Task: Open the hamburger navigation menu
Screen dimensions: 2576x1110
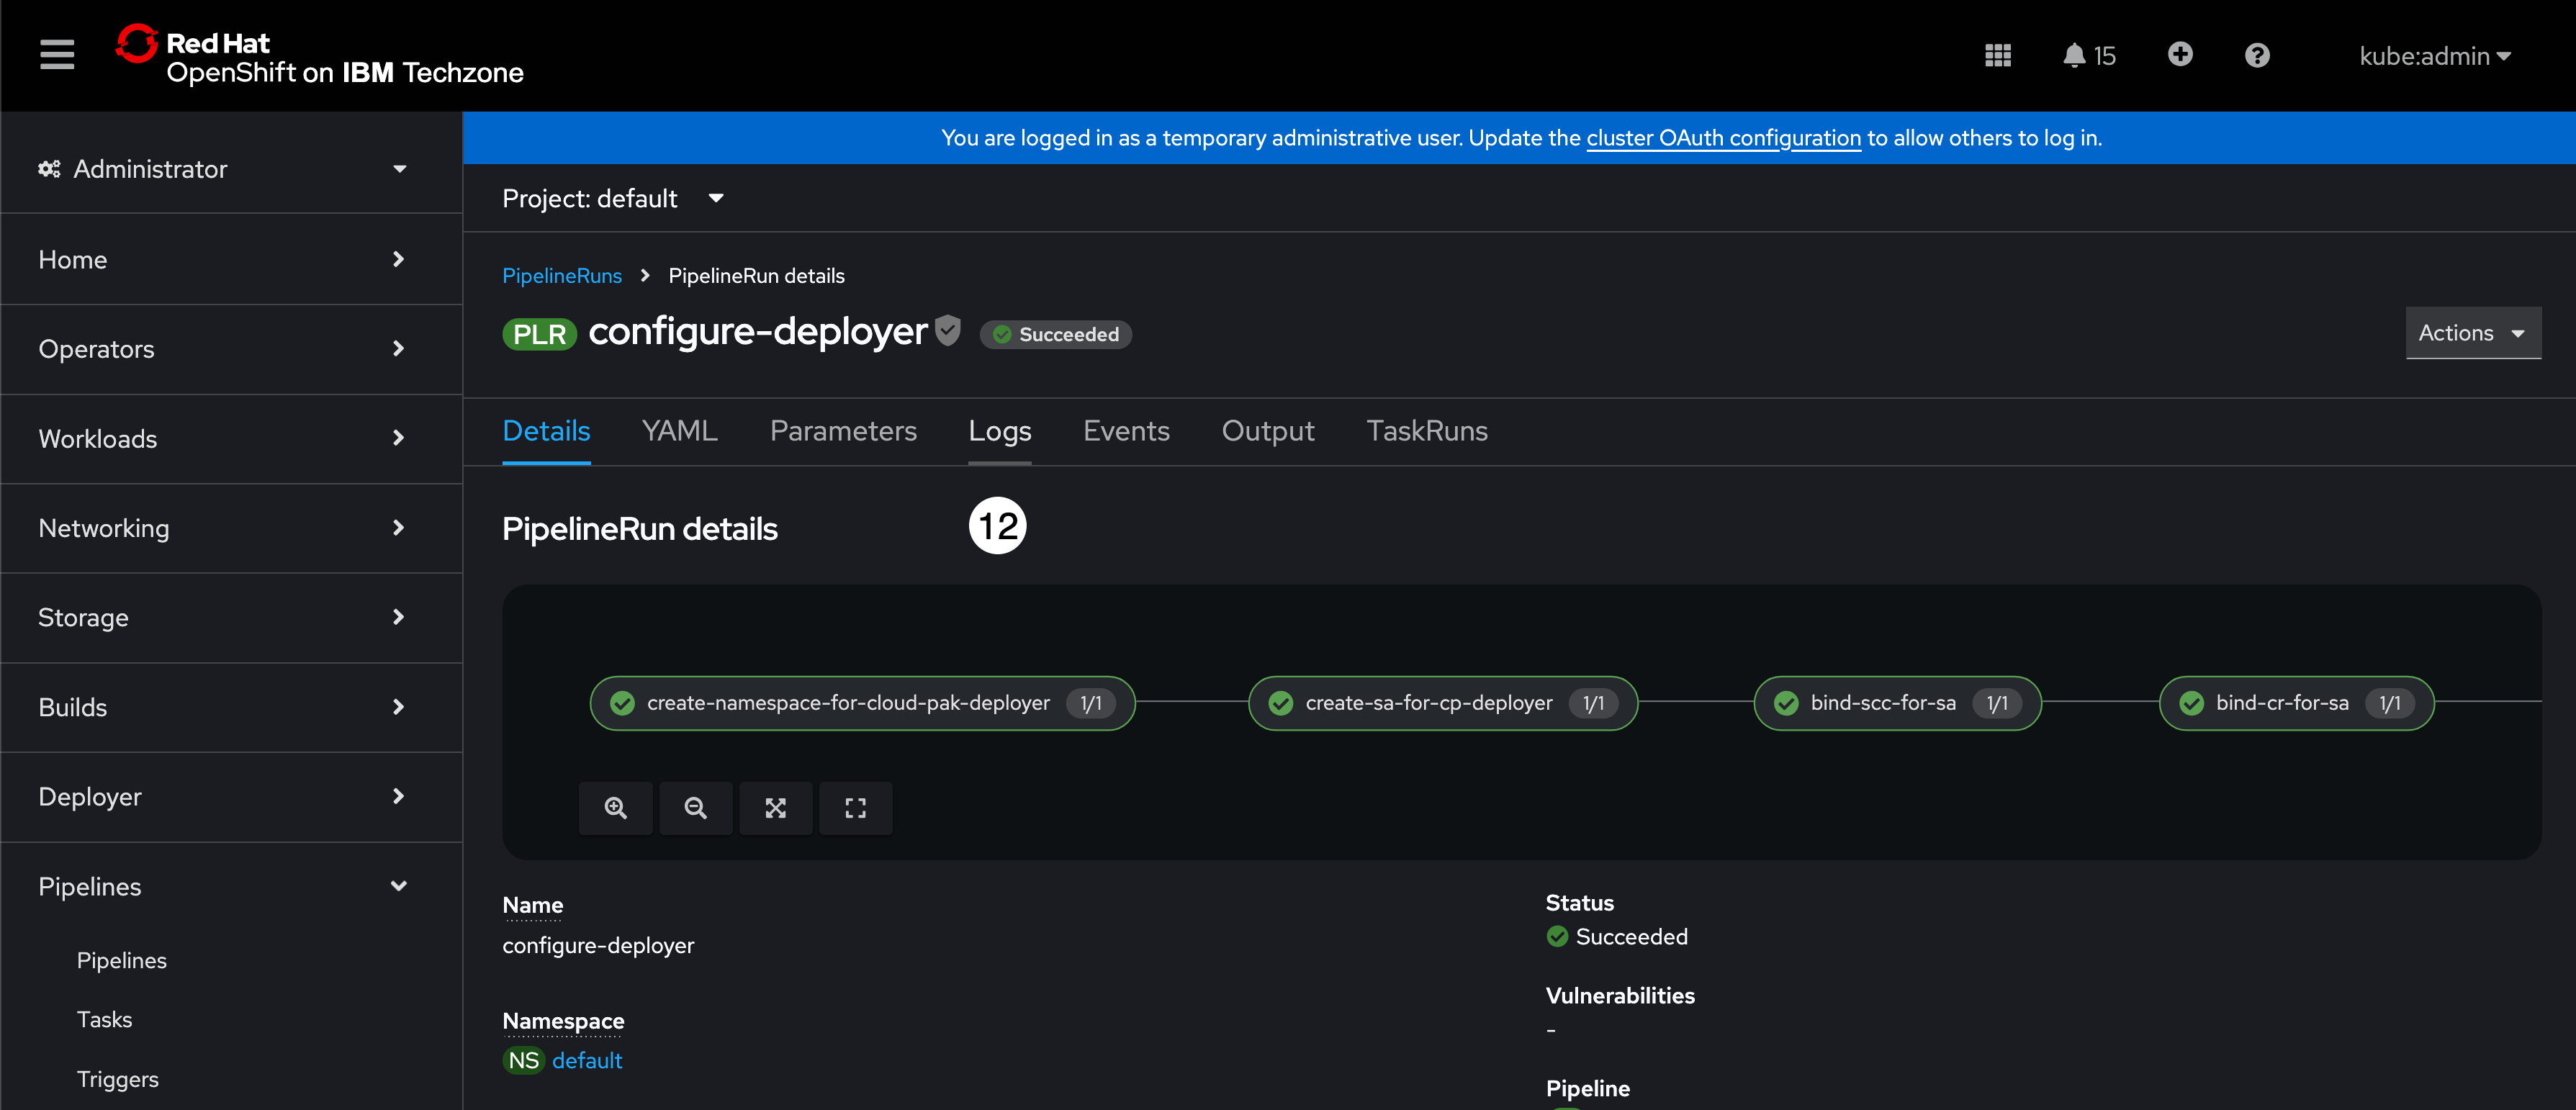Action: click(x=57, y=55)
